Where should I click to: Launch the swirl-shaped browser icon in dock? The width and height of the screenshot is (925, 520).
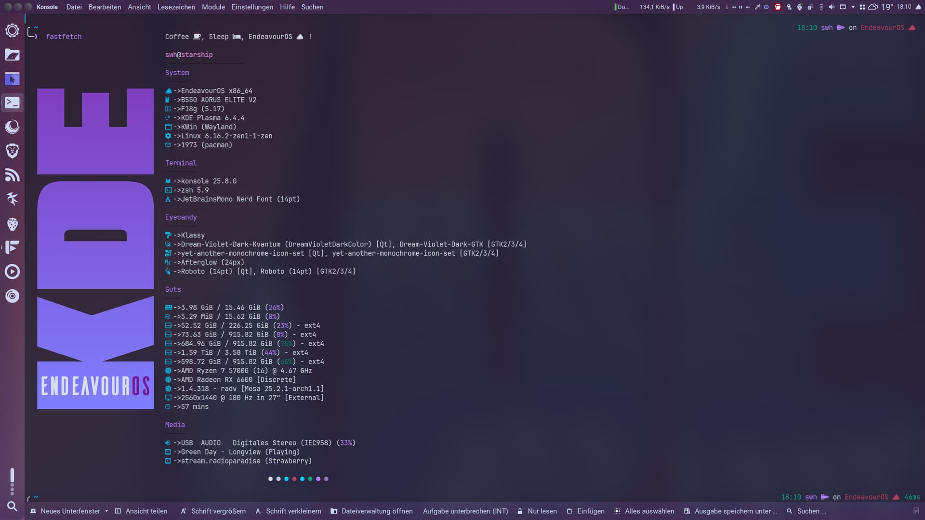(x=13, y=127)
